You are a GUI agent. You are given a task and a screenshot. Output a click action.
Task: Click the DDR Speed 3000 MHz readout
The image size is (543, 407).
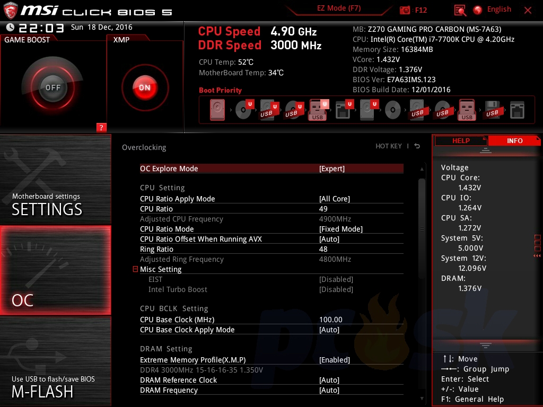coord(260,45)
